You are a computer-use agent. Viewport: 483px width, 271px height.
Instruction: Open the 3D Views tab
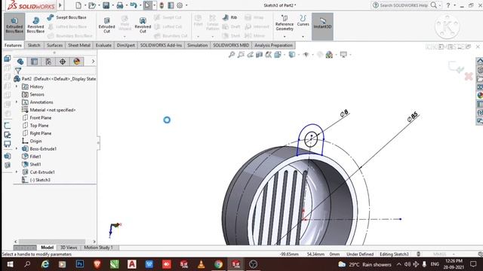click(69, 248)
